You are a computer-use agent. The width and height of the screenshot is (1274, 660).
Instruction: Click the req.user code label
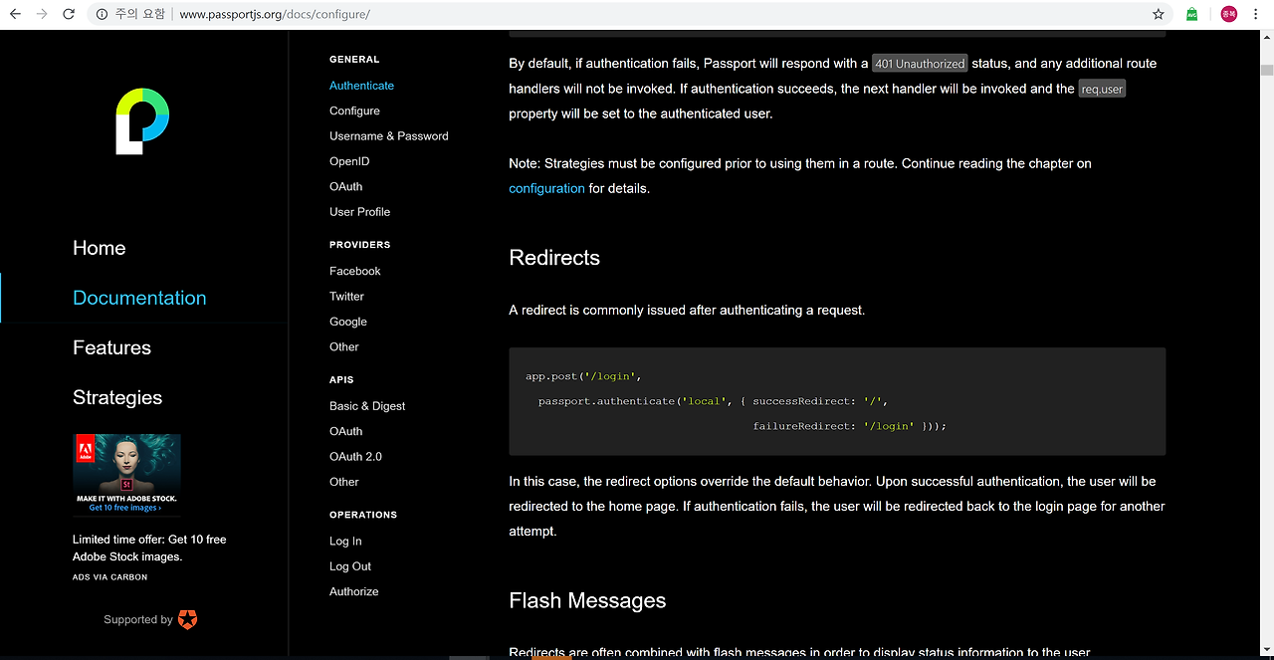(1102, 89)
